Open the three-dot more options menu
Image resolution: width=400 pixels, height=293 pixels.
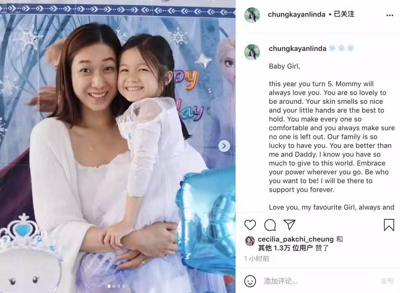pyautogui.click(x=390, y=15)
